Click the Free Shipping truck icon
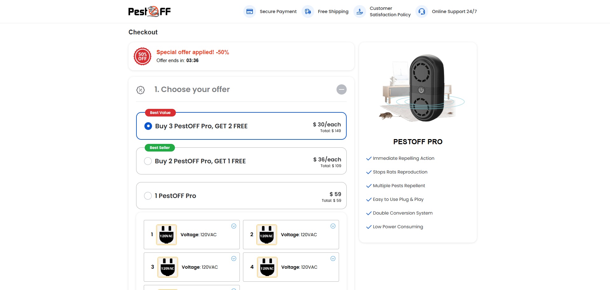Image resolution: width=610 pixels, height=290 pixels. 308,11
